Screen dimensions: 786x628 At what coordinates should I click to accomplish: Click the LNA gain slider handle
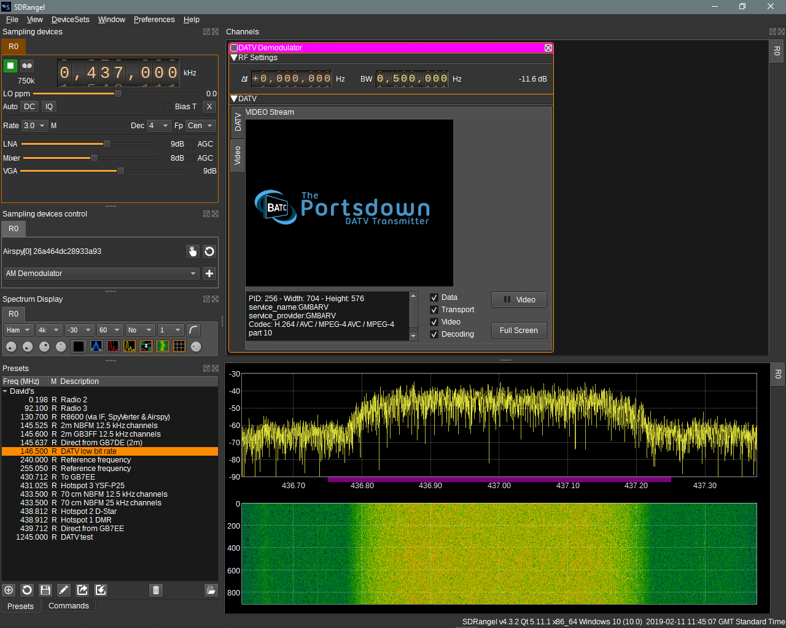pos(107,144)
